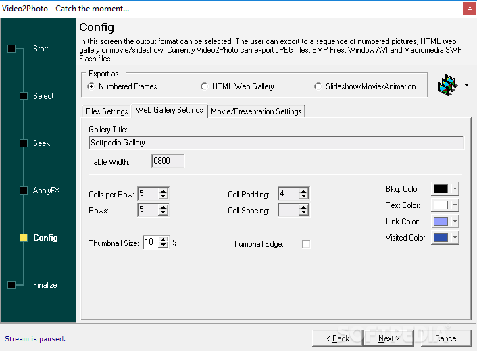Click the Table Width field
Image resolution: width=477 pixels, height=352 pixels.
tap(168, 161)
